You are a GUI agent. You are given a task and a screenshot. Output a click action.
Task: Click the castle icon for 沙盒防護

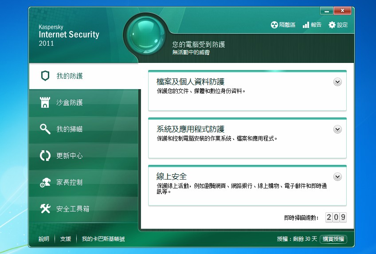tap(45, 102)
